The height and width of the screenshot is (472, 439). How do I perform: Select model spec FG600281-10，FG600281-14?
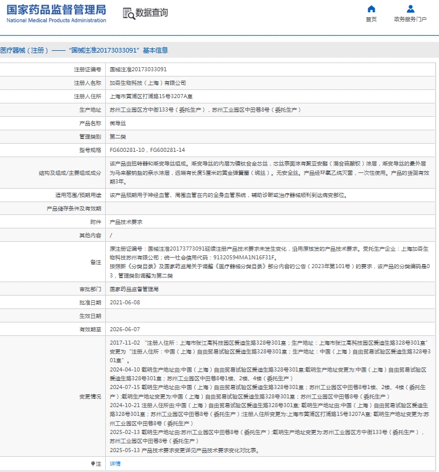pos(147,150)
